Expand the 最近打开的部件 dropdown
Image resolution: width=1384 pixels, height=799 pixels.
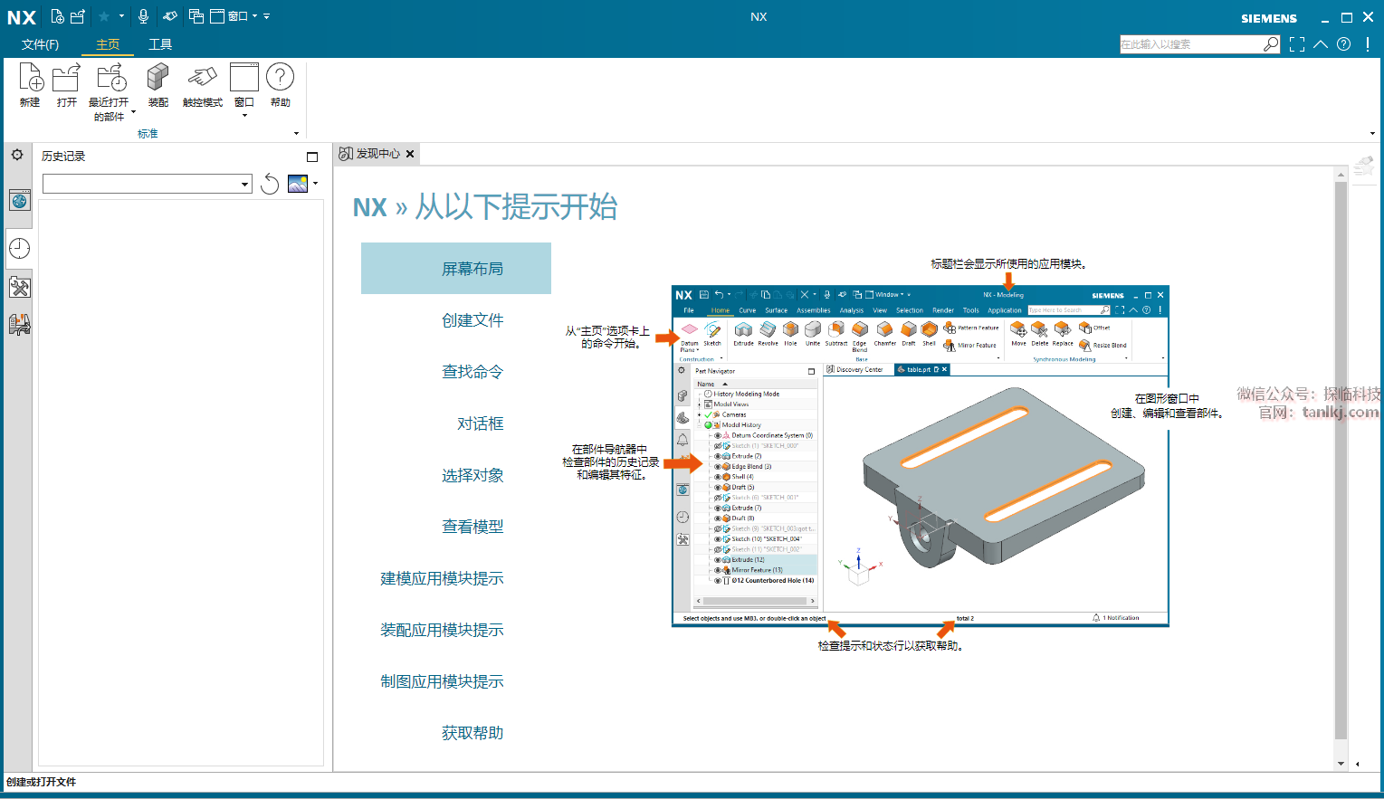click(x=133, y=113)
